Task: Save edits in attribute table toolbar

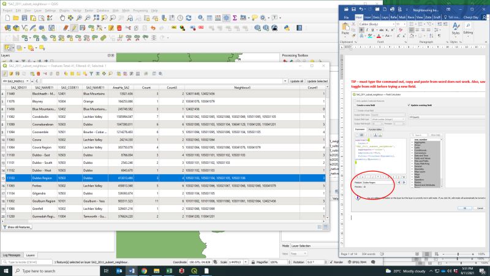Action: 18,74
